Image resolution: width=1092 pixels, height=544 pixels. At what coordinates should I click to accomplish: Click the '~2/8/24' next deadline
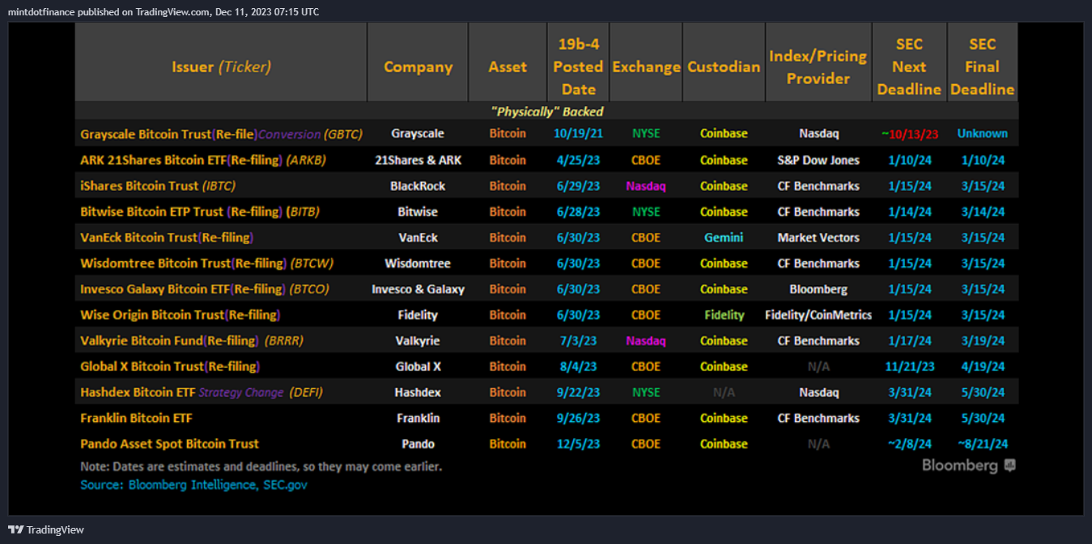pos(909,445)
